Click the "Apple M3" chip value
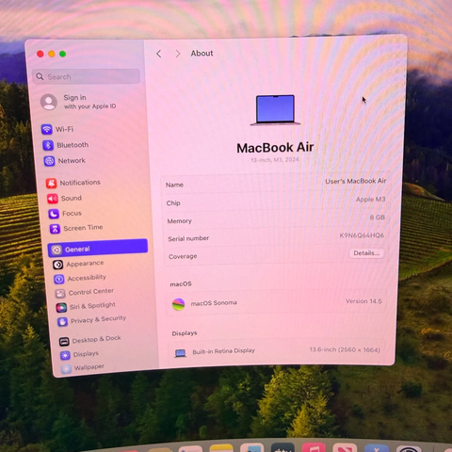 [370, 200]
